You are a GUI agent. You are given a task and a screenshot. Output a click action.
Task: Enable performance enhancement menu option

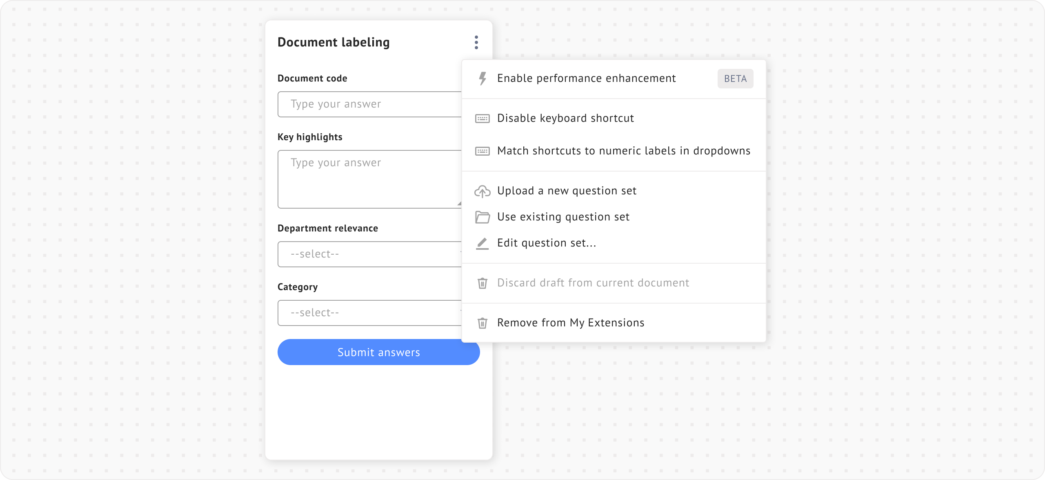[x=586, y=79]
